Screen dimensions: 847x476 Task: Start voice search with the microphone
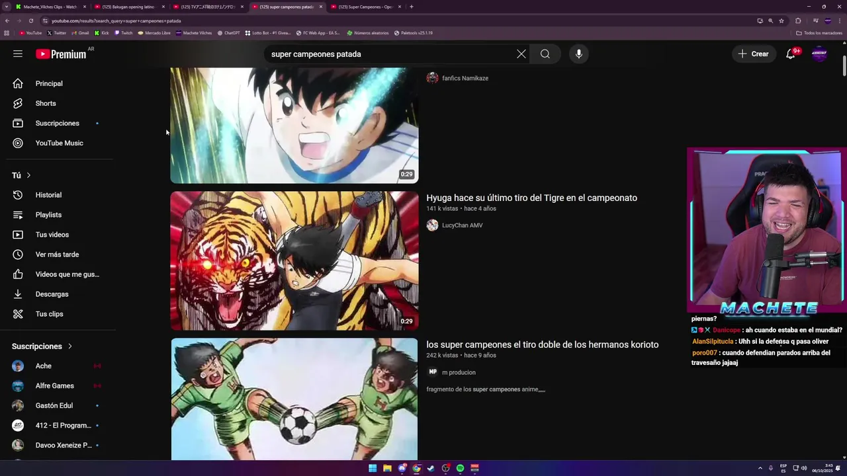coord(579,54)
